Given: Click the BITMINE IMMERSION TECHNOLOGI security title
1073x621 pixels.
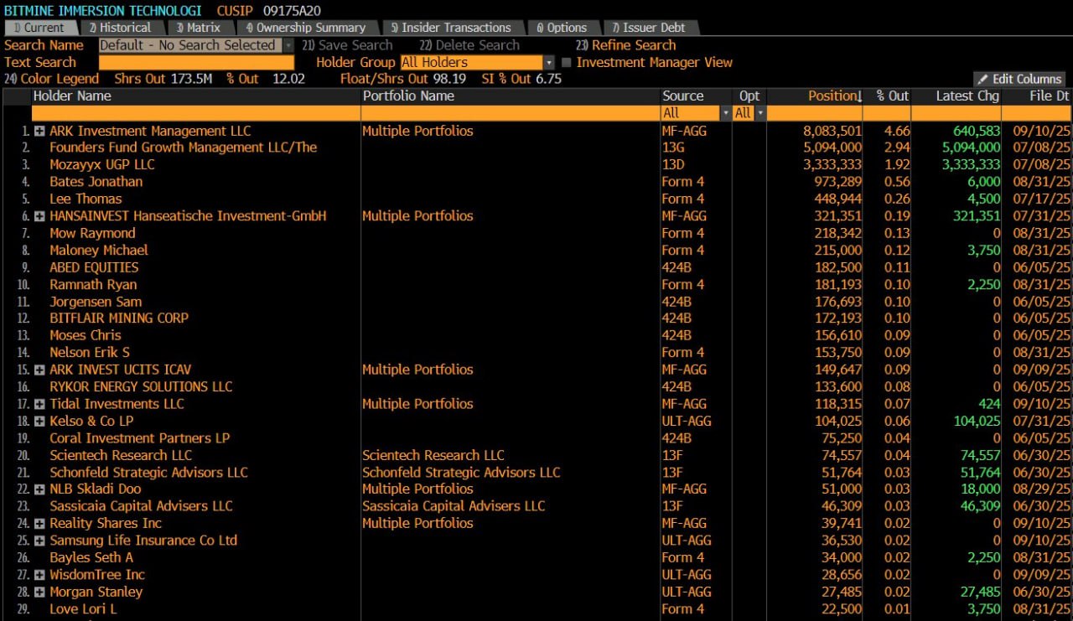Looking at the screenshot, I should (103, 11).
